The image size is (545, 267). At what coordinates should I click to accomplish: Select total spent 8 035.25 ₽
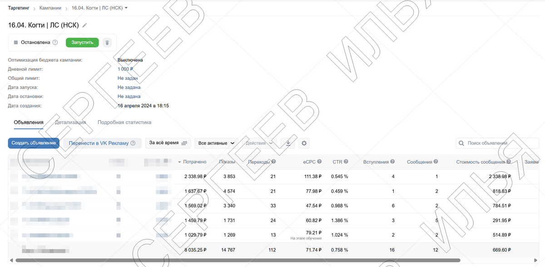click(x=195, y=250)
